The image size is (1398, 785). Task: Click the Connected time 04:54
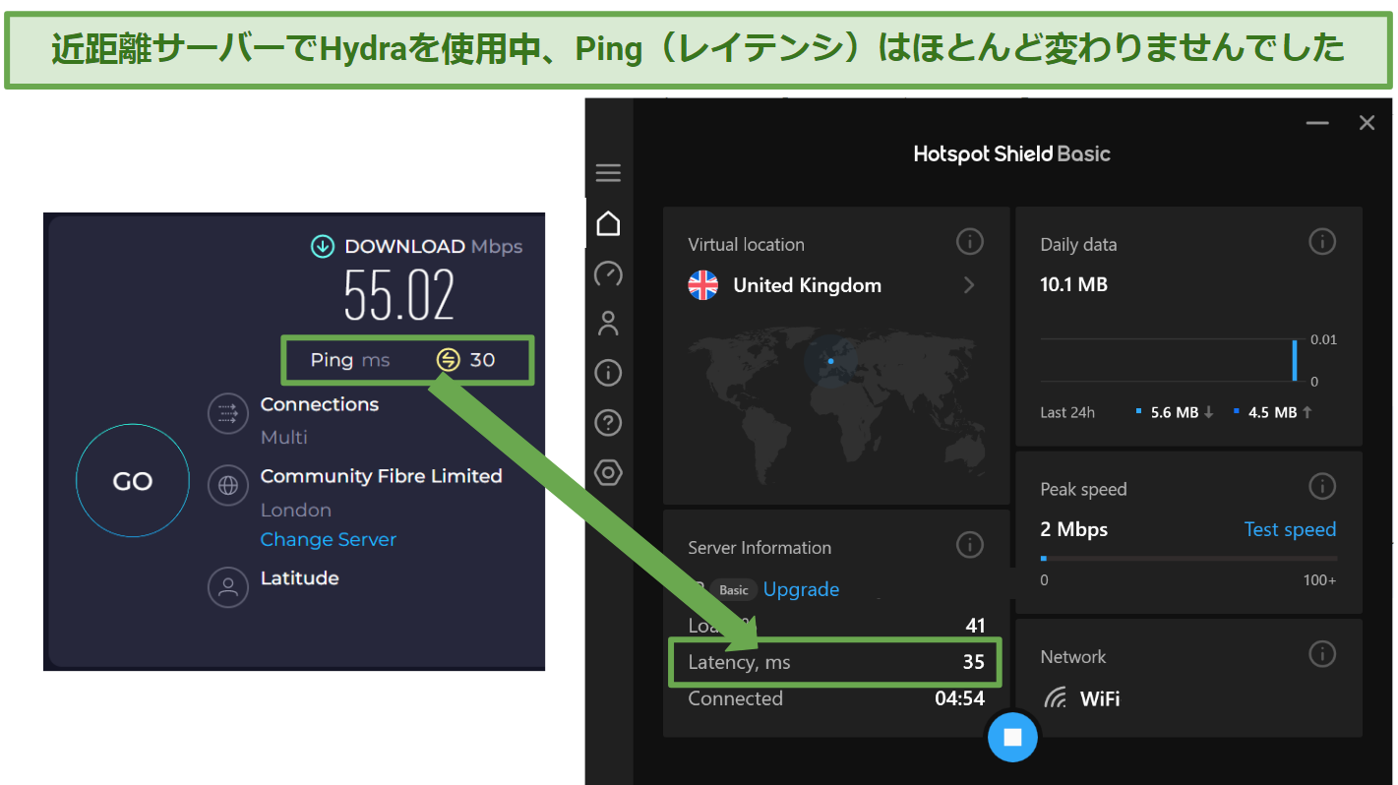coord(959,698)
